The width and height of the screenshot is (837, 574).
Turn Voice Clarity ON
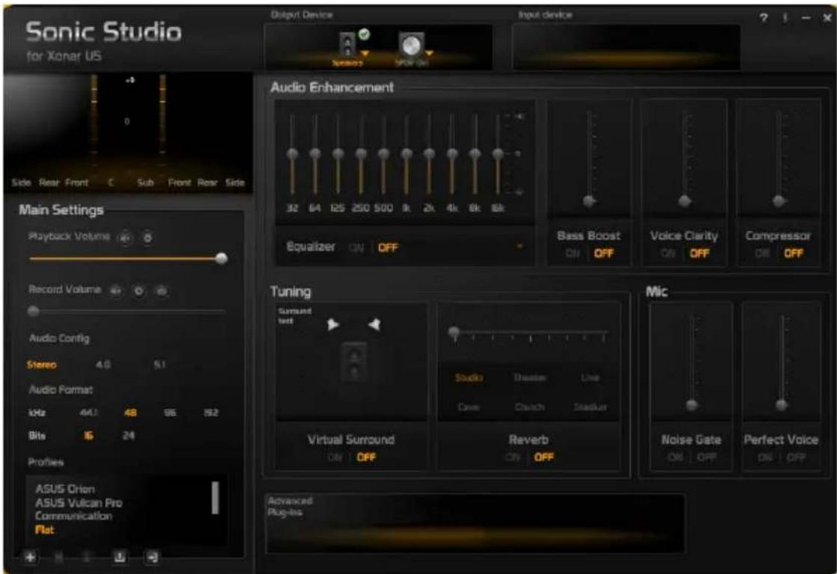tap(668, 253)
